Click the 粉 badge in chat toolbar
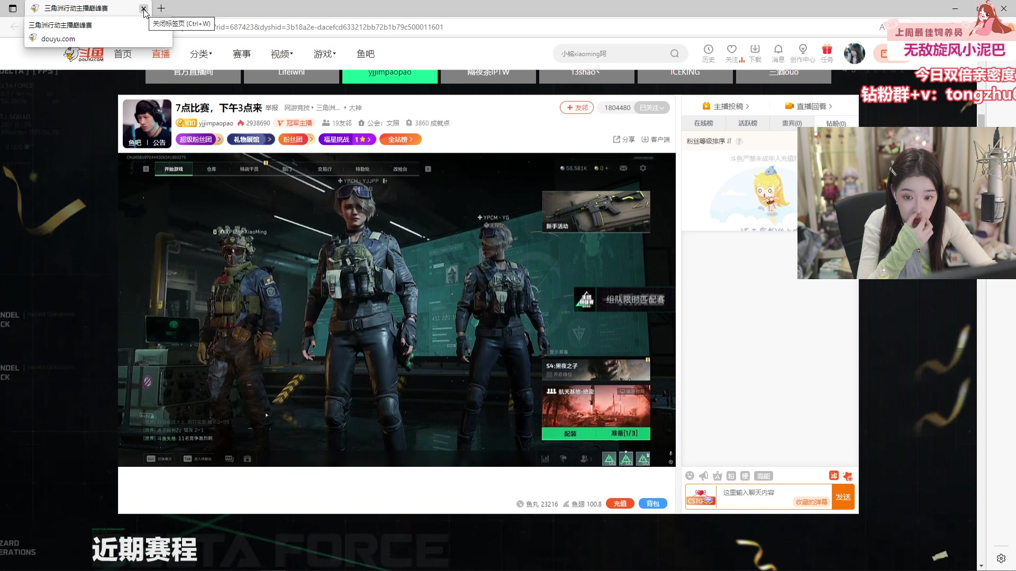Screen dimensions: 1016x571 pyautogui.click(x=731, y=476)
